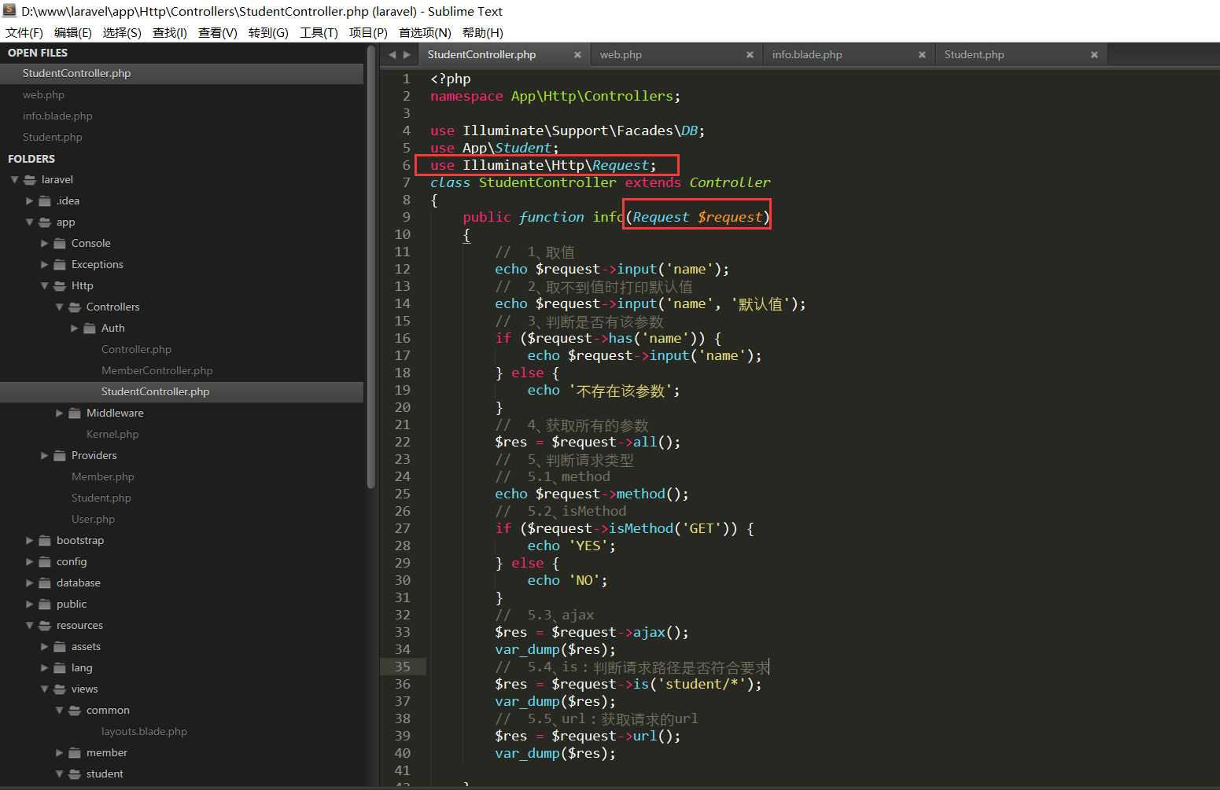Open User.php in the sidebar tree
The image size is (1220, 790).
pos(93,519)
